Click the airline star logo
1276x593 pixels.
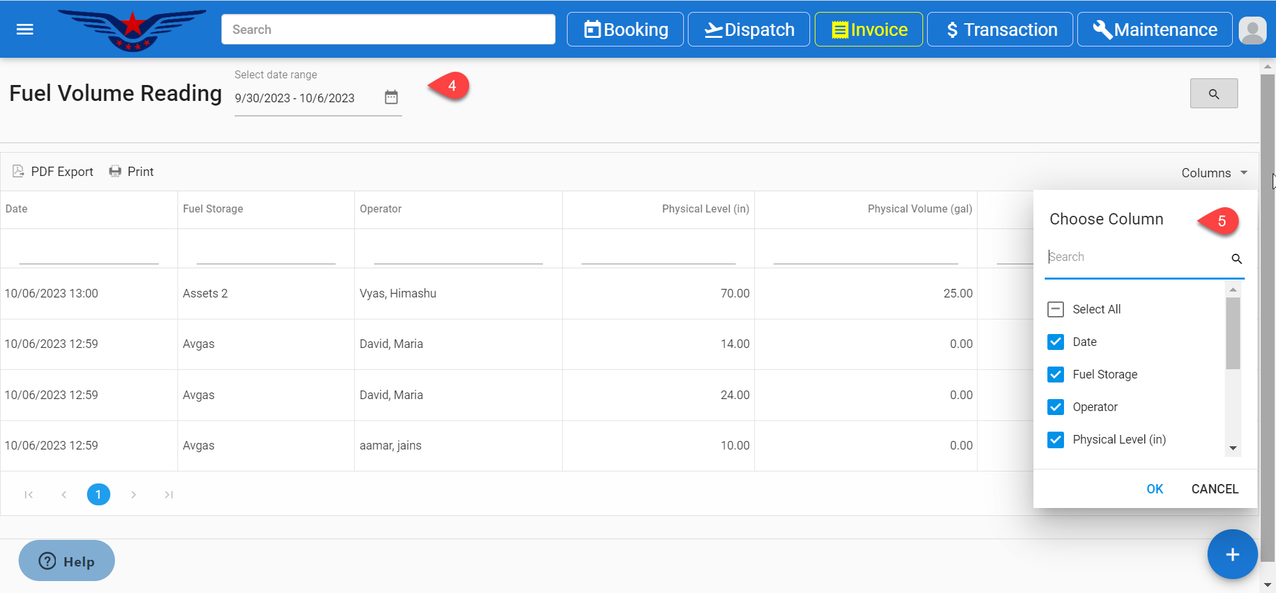point(132,30)
